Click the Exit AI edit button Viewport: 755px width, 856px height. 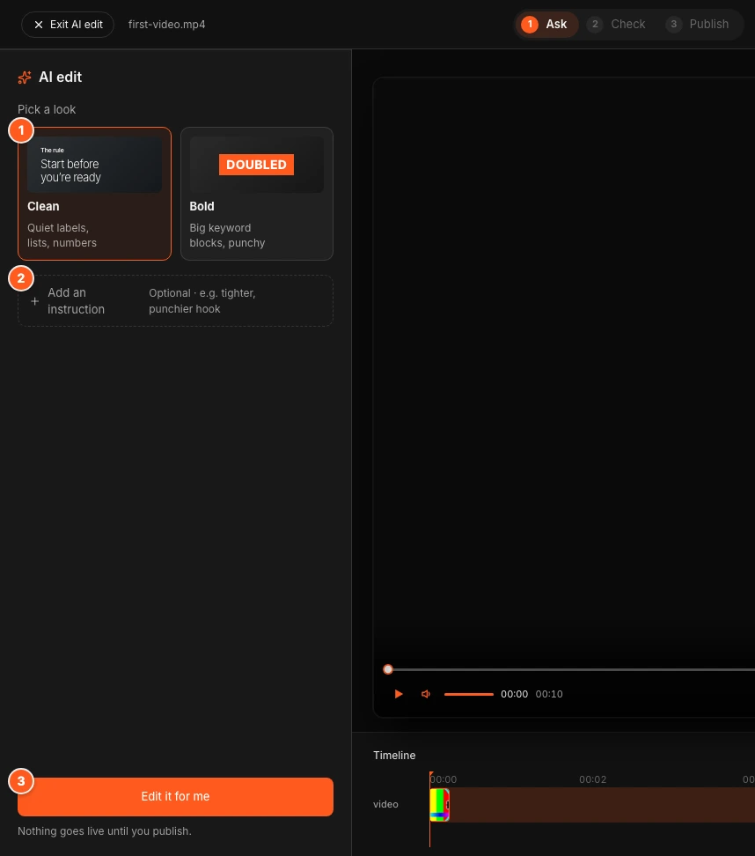pos(68,25)
